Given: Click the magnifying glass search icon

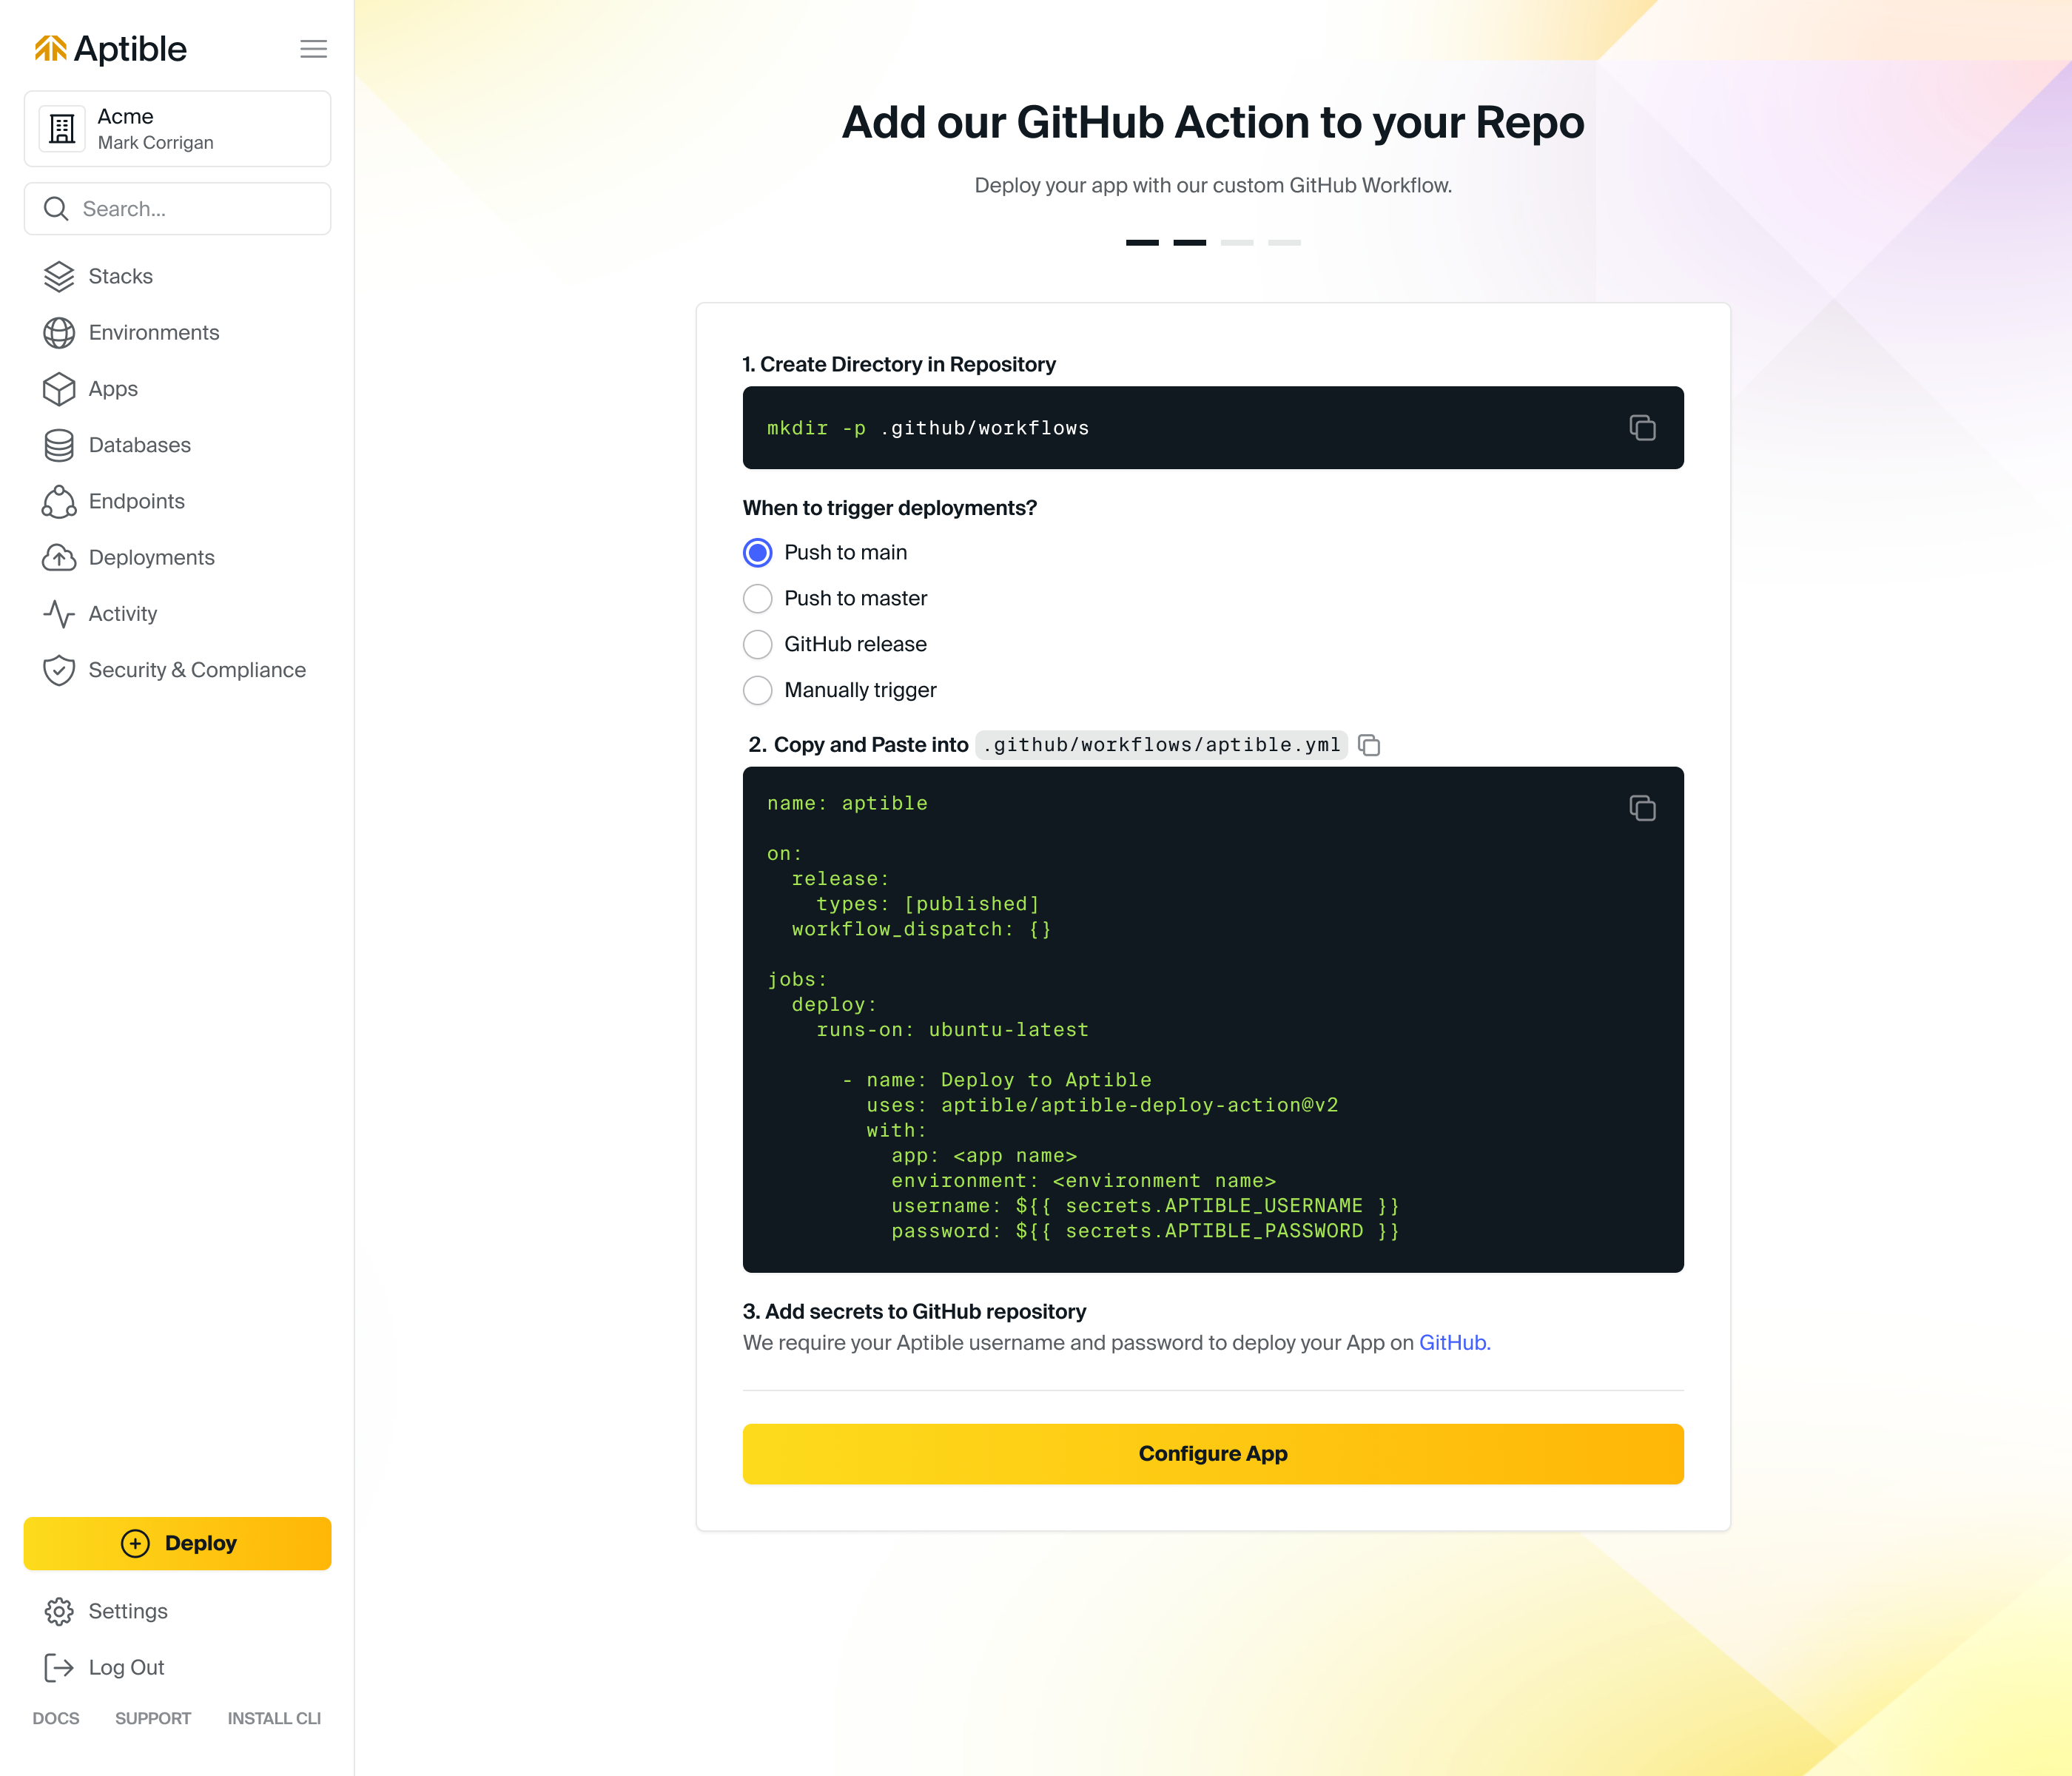Looking at the screenshot, I should point(56,209).
